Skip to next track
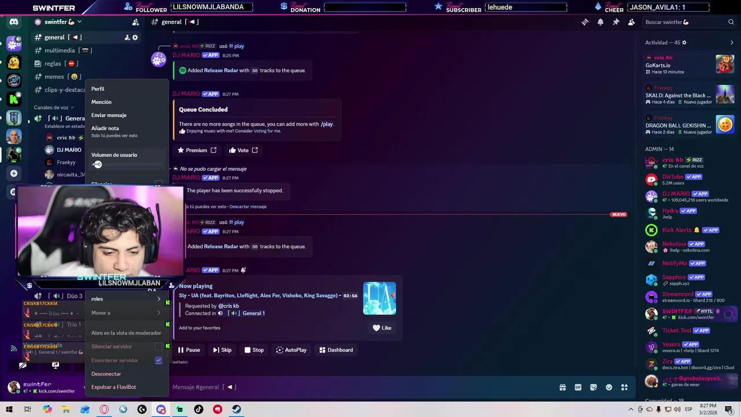 pos(222,350)
